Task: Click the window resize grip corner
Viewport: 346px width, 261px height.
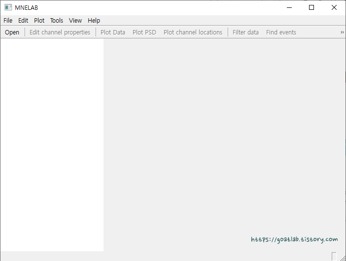Action: coord(343,258)
